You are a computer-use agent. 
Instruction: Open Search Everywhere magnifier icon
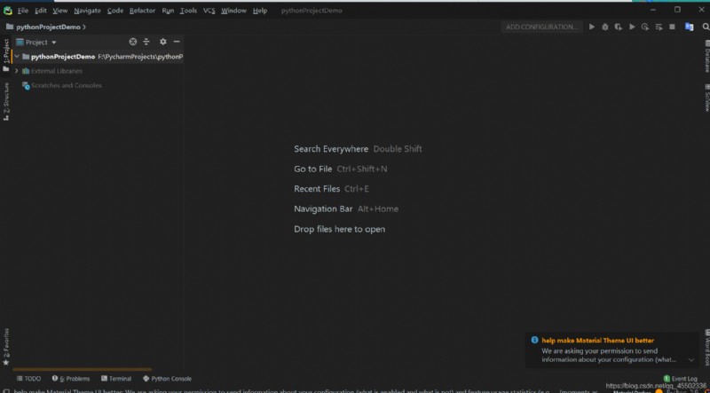point(705,27)
